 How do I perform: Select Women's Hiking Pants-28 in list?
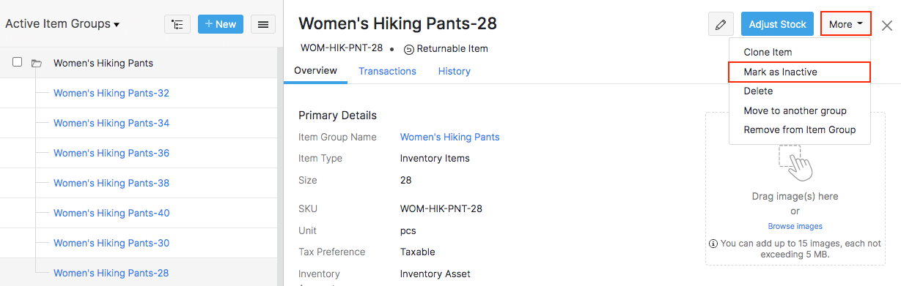coord(111,273)
